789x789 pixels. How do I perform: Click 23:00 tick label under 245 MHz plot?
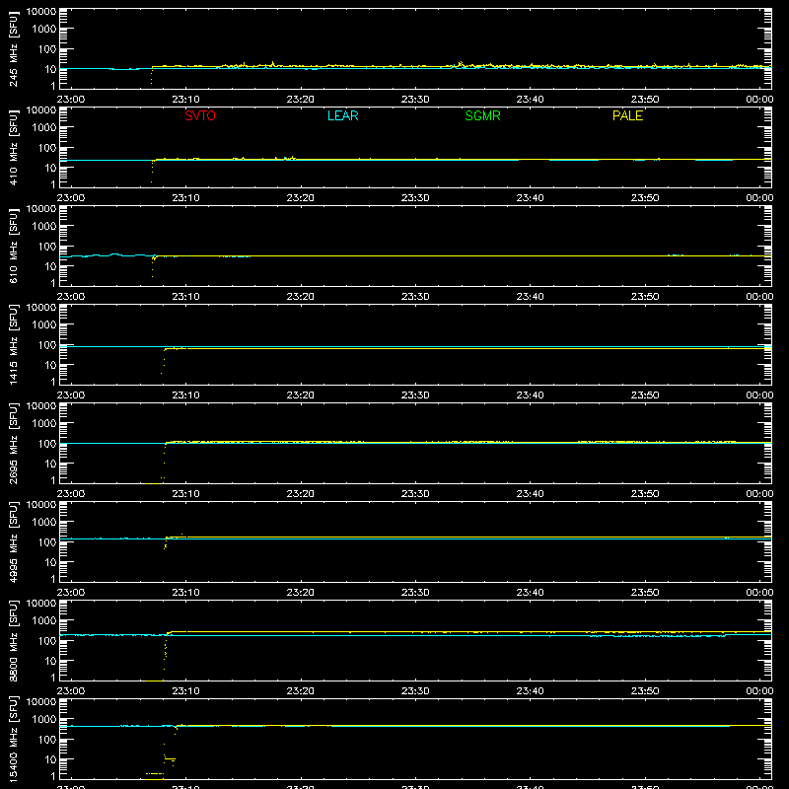(x=71, y=100)
